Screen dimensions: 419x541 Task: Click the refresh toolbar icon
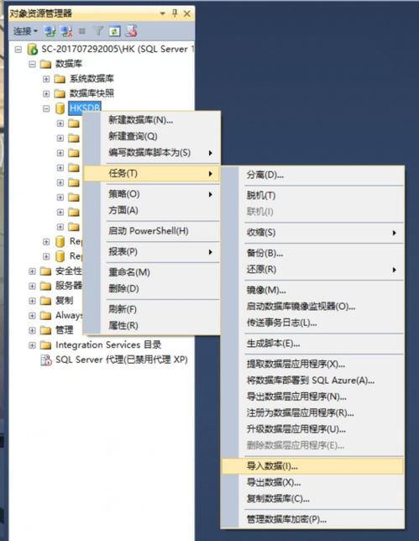tap(114, 31)
